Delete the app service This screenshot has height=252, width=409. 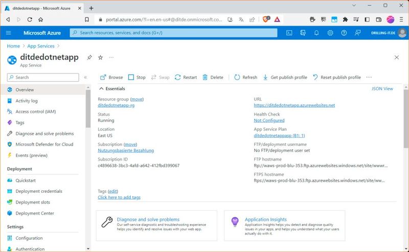pos(213,78)
